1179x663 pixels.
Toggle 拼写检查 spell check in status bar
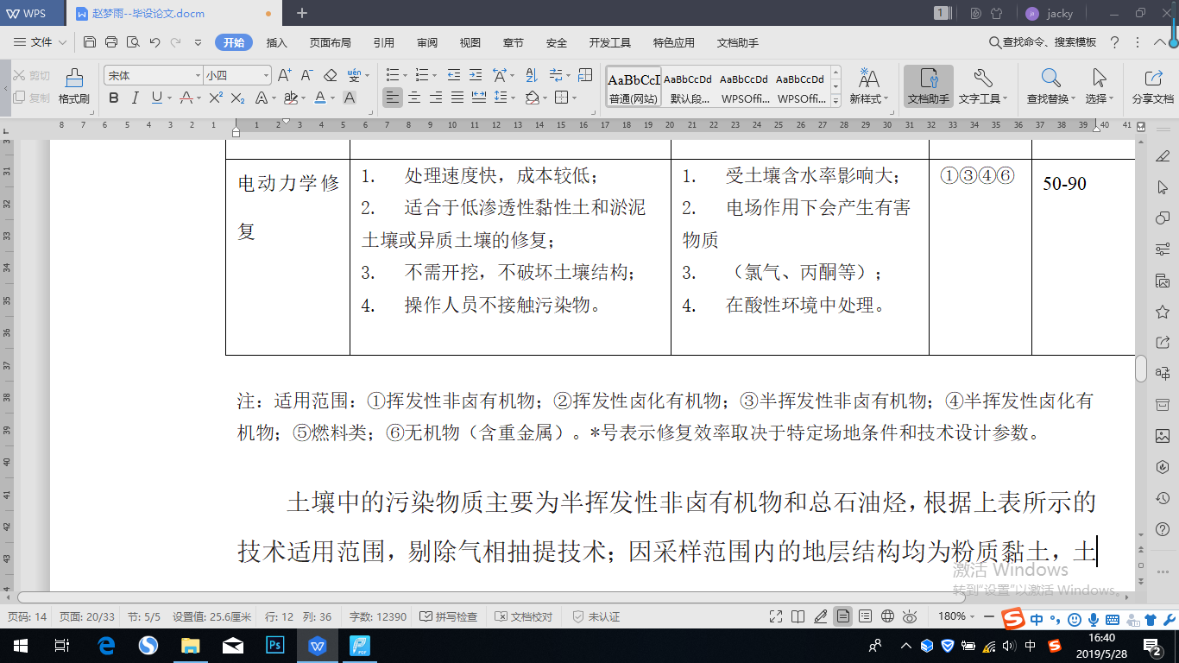(448, 616)
